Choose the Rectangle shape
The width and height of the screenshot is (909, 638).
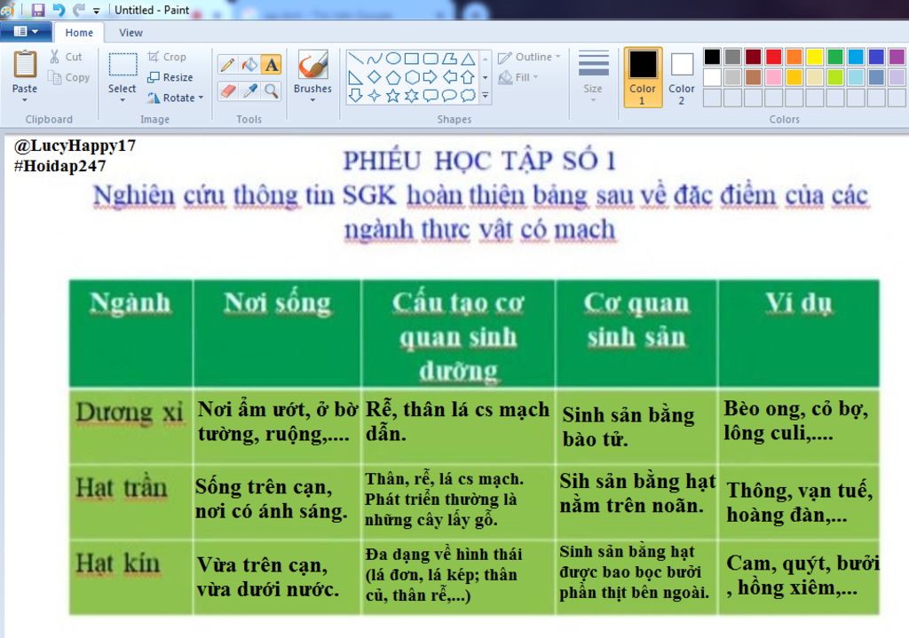point(412,59)
